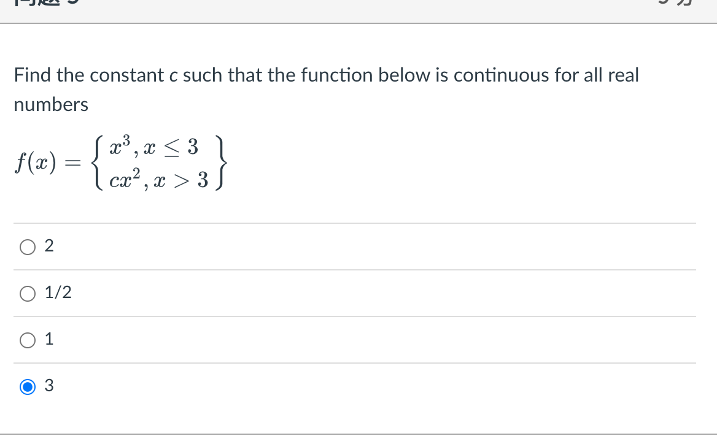The height and width of the screenshot is (444, 717).
Task: Click the filled radio circle for option 3
Action: (28, 387)
